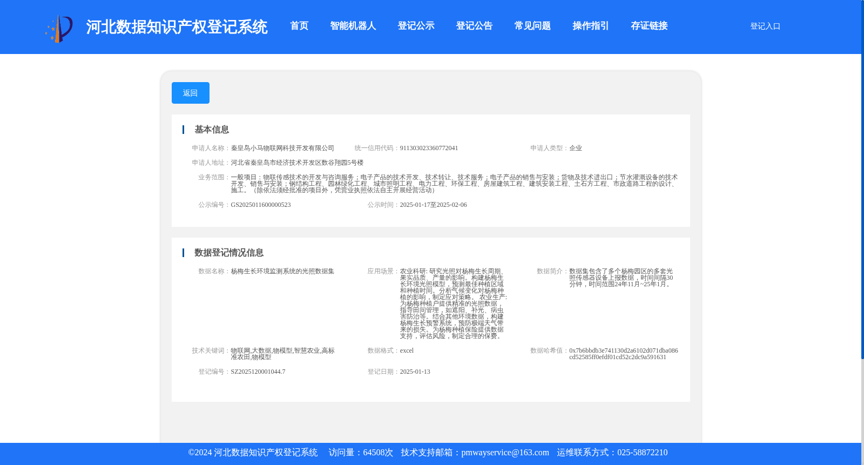Screen dimensions: 864x465
Task: Select the 业务范围 description paragraph
Action: [454, 184]
